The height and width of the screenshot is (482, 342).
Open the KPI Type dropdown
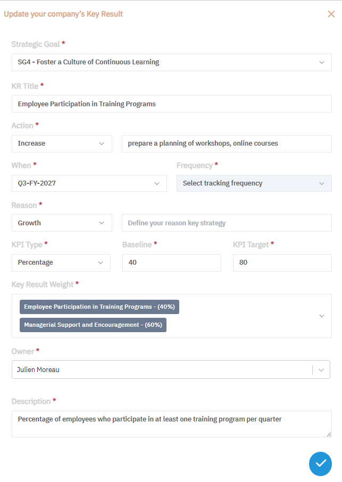click(x=61, y=263)
